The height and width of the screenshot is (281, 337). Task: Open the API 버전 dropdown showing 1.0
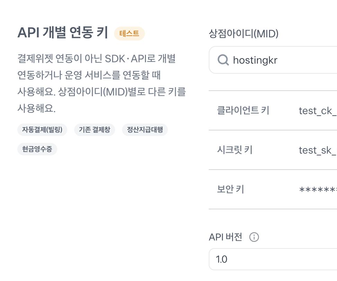coord(274,259)
